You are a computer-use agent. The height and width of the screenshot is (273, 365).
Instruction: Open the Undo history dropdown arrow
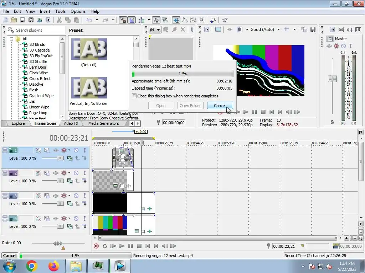(x=97, y=20)
